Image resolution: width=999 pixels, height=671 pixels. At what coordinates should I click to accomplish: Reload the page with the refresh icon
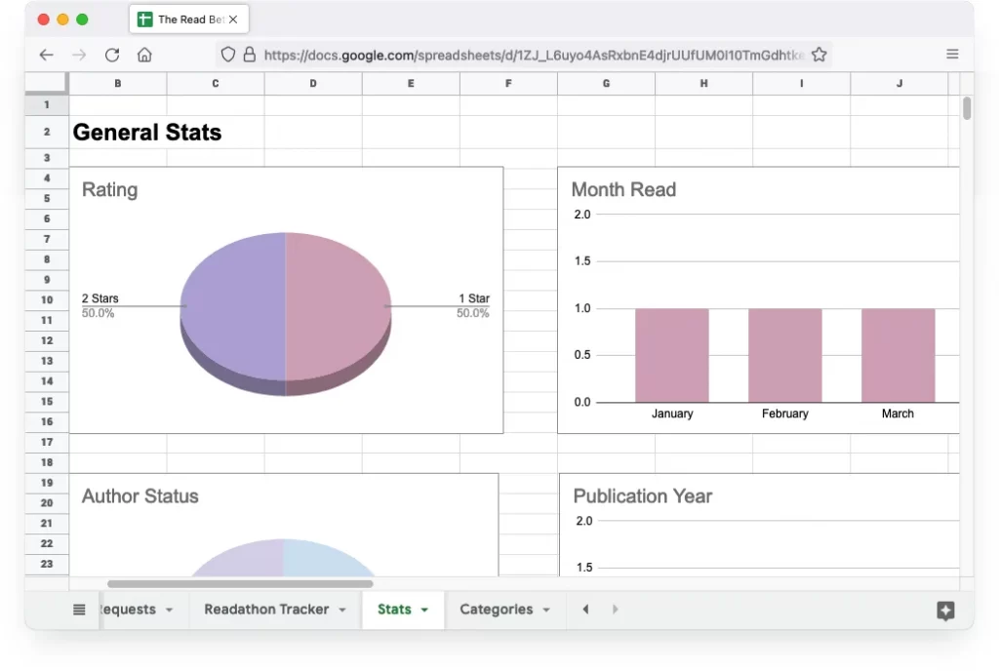pyautogui.click(x=112, y=55)
